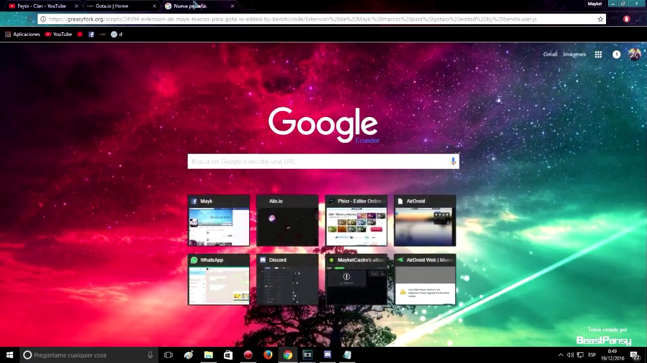Open the Mayk Facebook shortcut tile
647x363 pixels.
coord(219,220)
